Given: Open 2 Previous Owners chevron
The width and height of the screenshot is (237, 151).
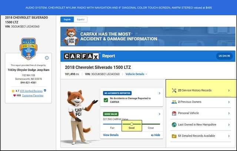Looking at the screenshot, I should [229, 102].
